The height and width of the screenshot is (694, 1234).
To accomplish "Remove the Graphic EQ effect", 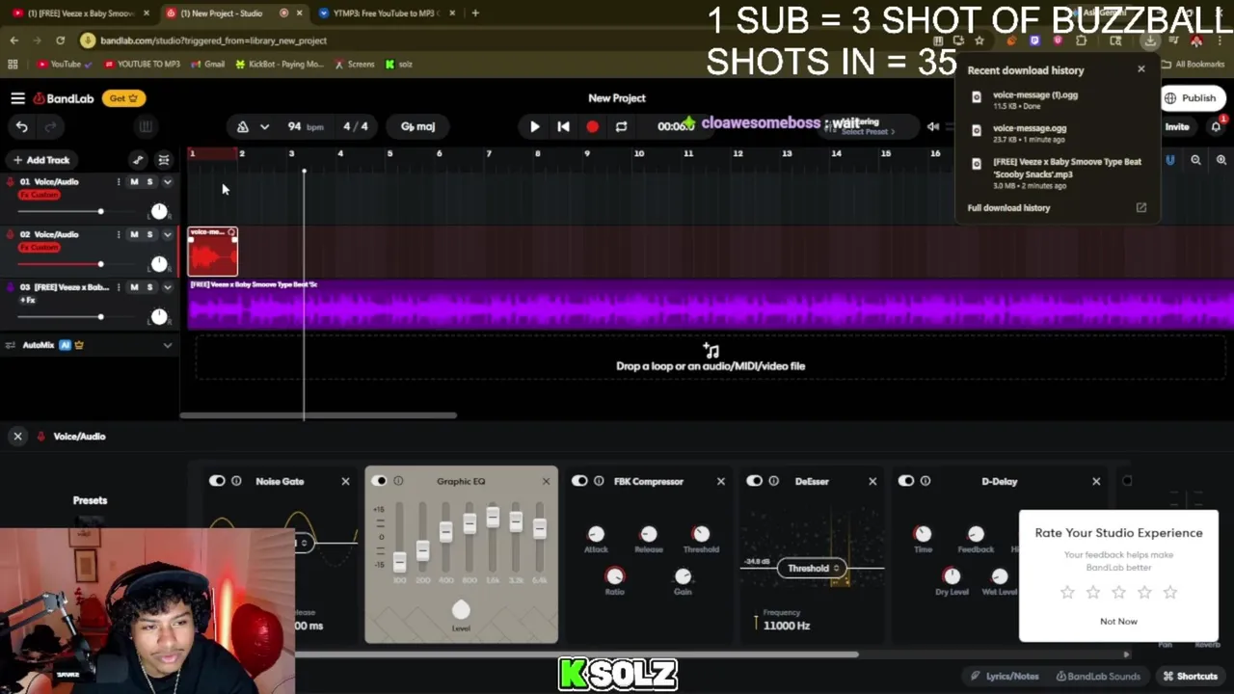I will [x=546, y=481].
